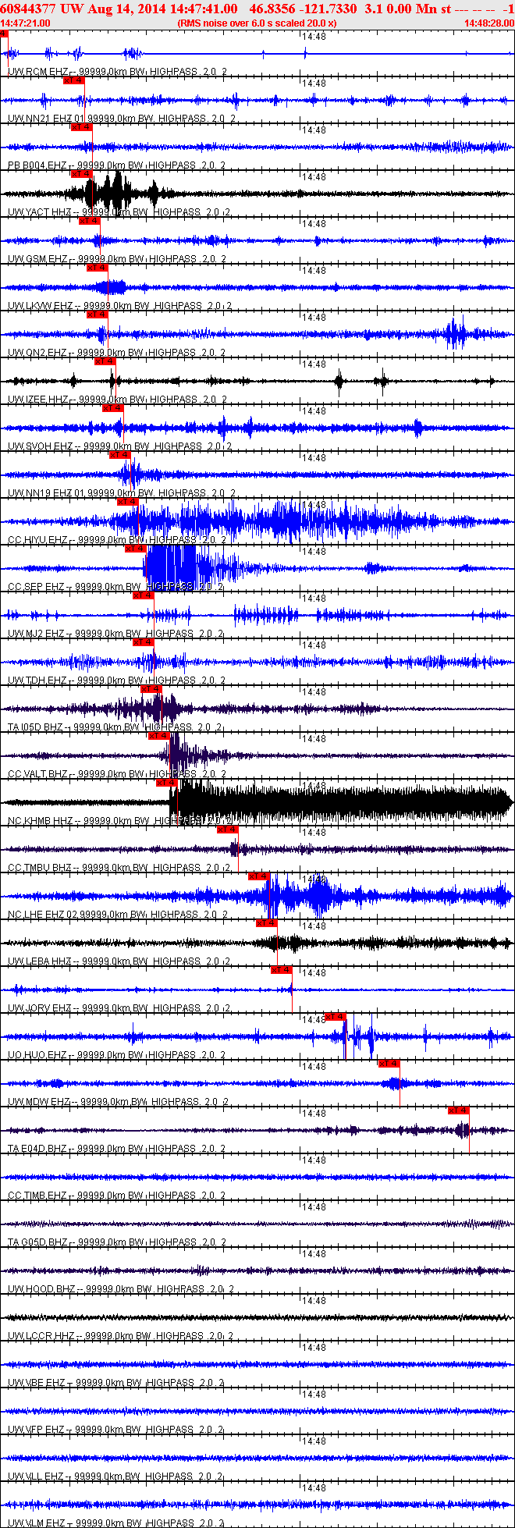Viewport: 515px width, 1528px height.
Task: Click the UW.LKVW EHZ station label
Action: (x=40, y=306)
